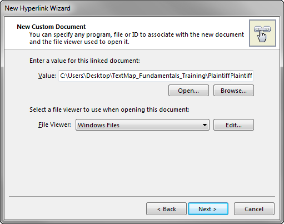This screenshot has height=224, width=284.
Task: Click the Open... button
Action: 188,91
